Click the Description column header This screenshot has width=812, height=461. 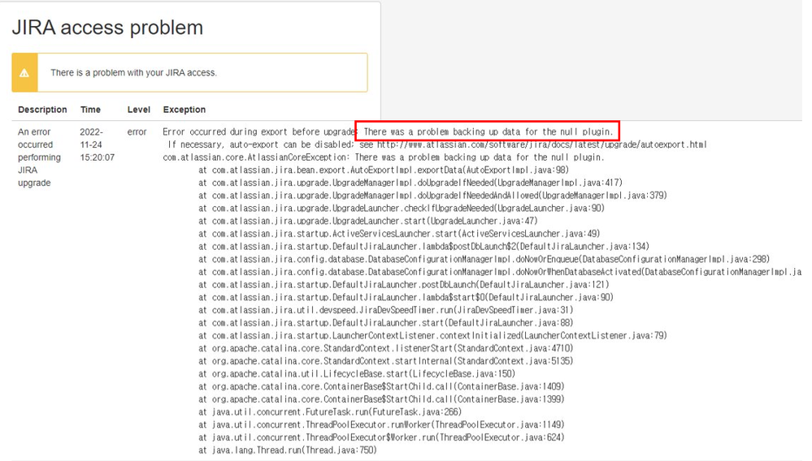(42, 110)
